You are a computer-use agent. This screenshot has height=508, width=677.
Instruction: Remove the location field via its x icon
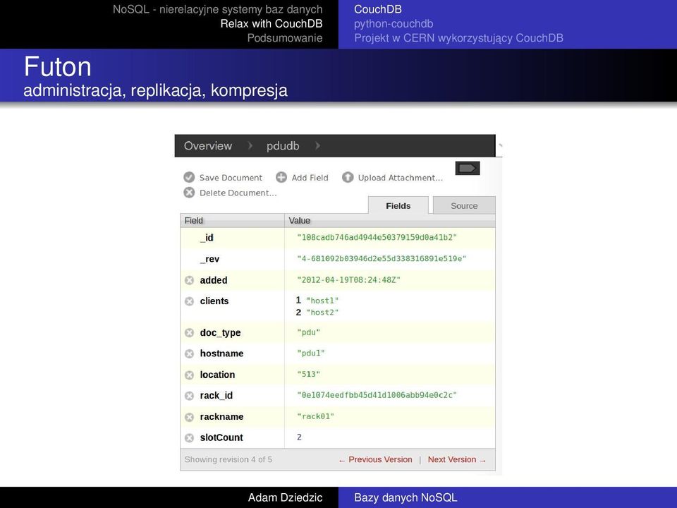pyautogui.click(x=190, y=375)
